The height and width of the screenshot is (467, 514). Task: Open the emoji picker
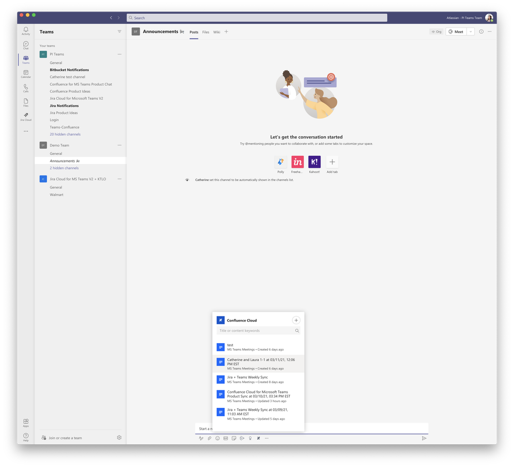pyautogui.click(x=217, y=438)
